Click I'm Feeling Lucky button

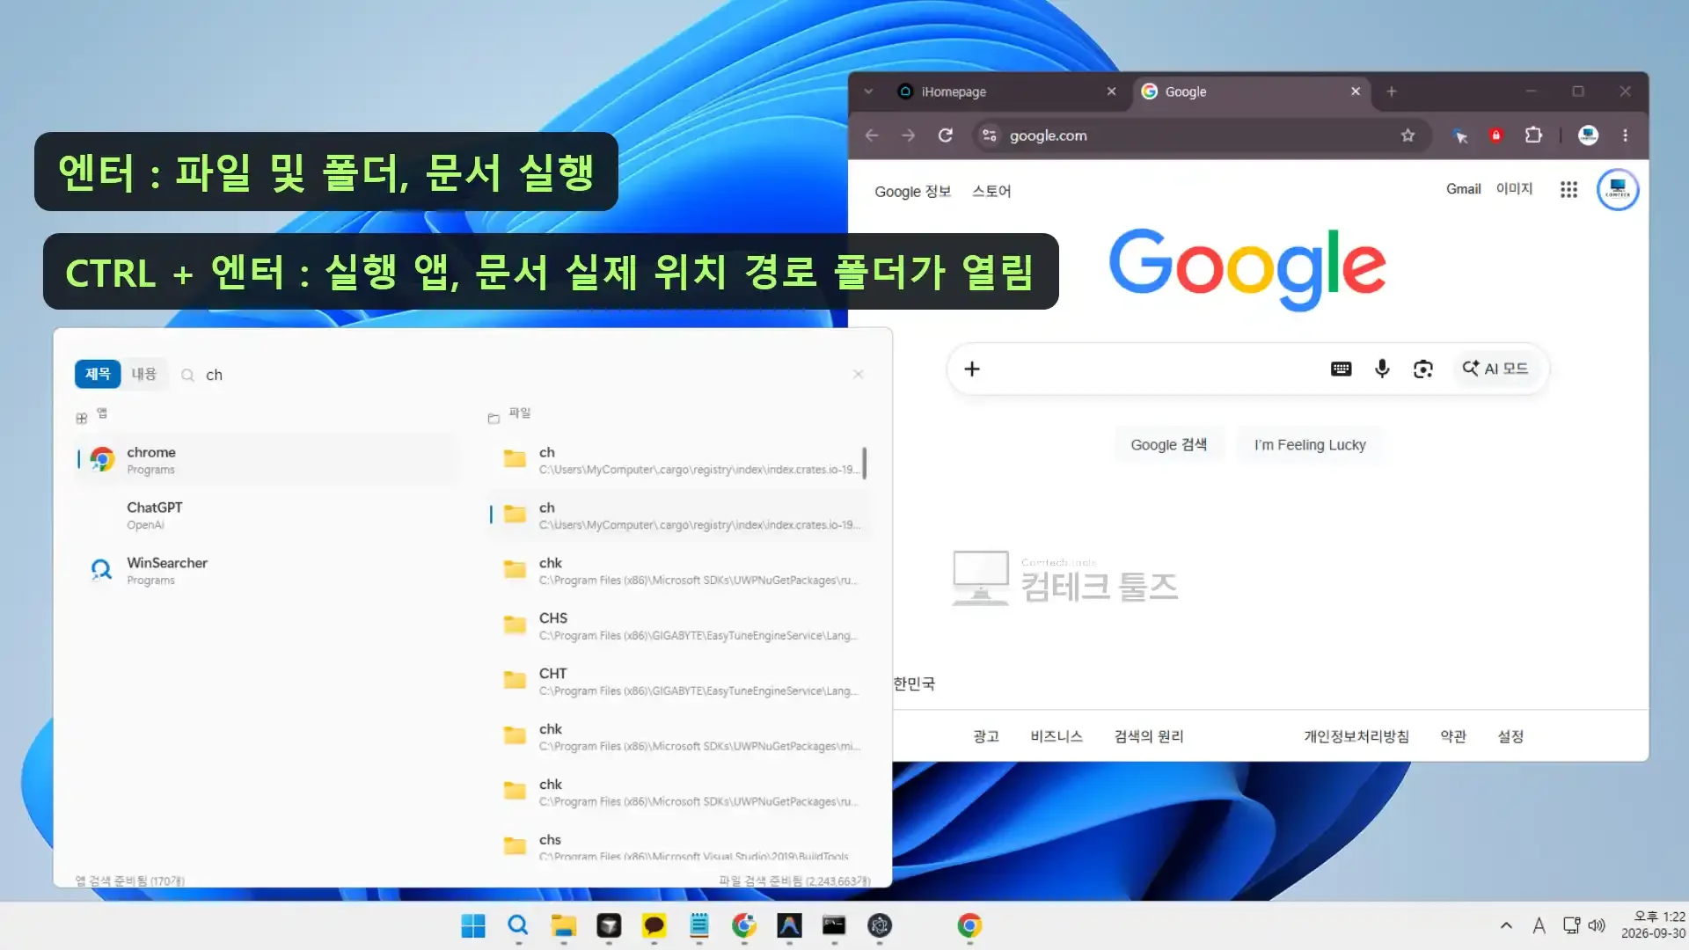(x=1310, y=445)
